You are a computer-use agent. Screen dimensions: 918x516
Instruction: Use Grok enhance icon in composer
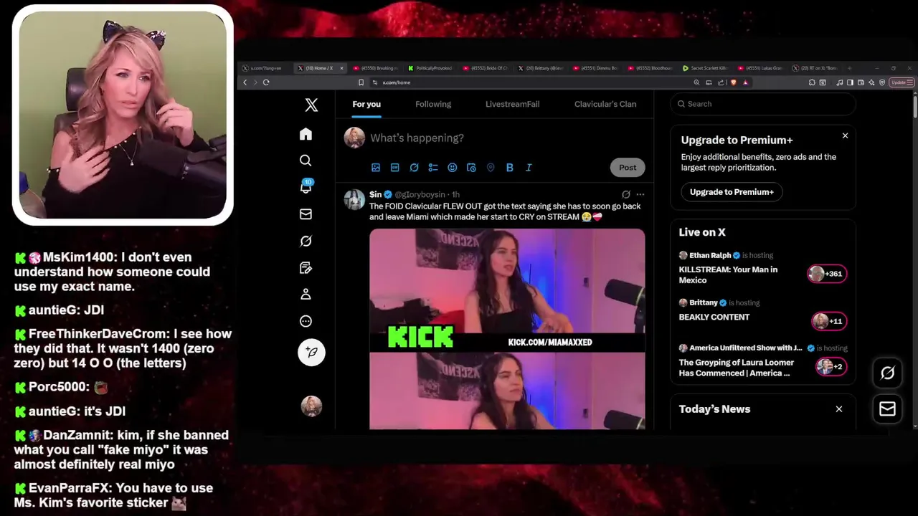414,167
